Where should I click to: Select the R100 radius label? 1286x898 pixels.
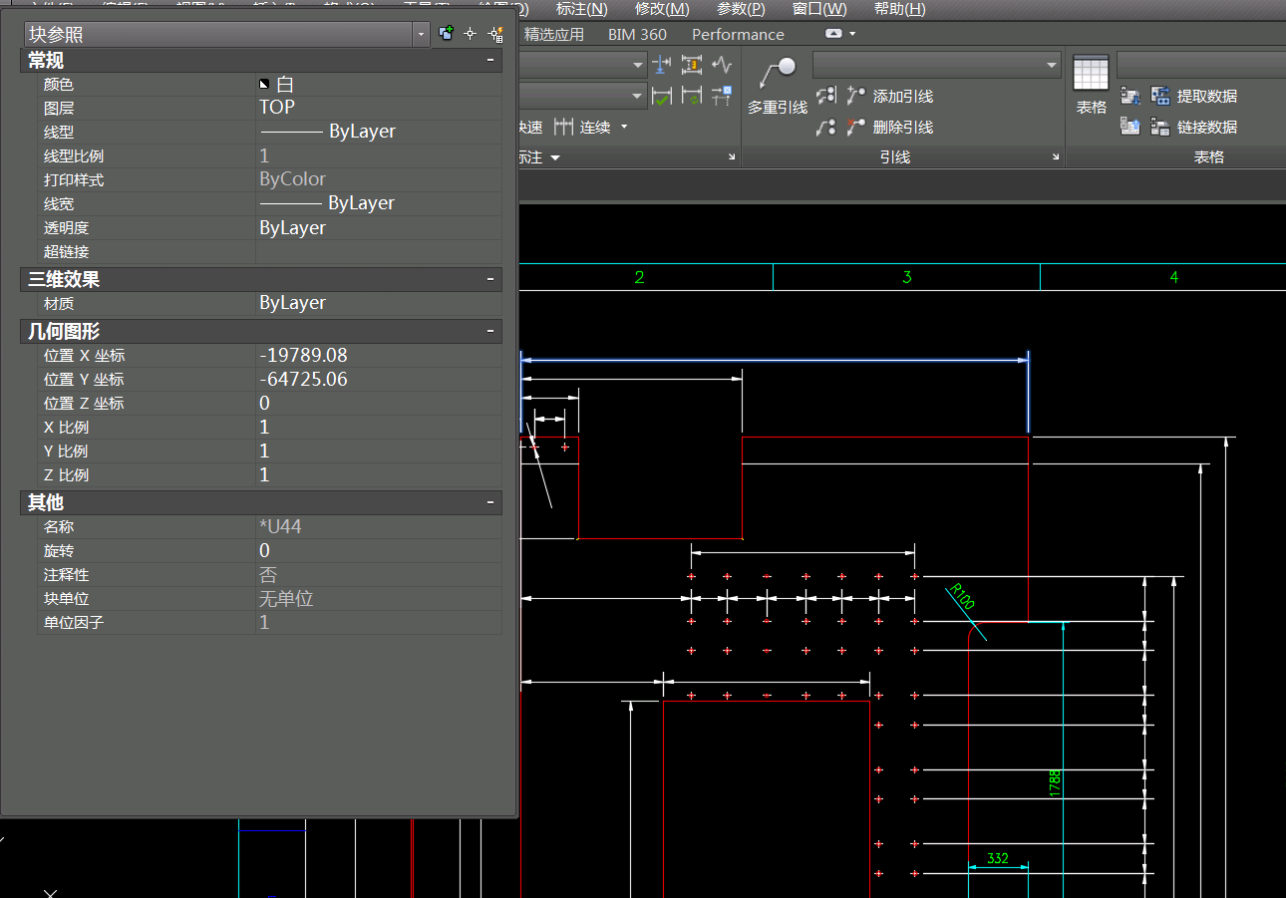(x=963, y=596)
